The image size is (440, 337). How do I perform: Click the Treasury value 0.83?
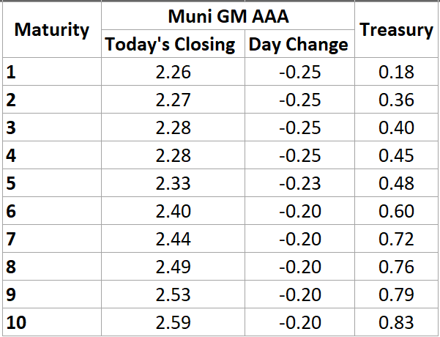coord(397,322)
